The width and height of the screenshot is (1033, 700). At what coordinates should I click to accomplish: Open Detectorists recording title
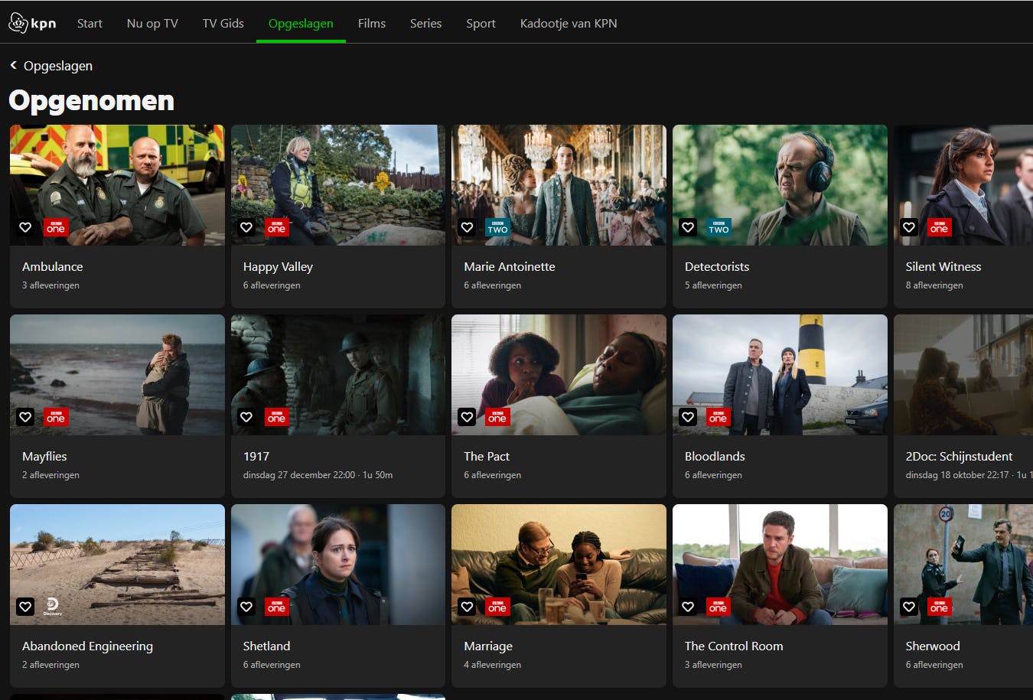coord(717,266)
